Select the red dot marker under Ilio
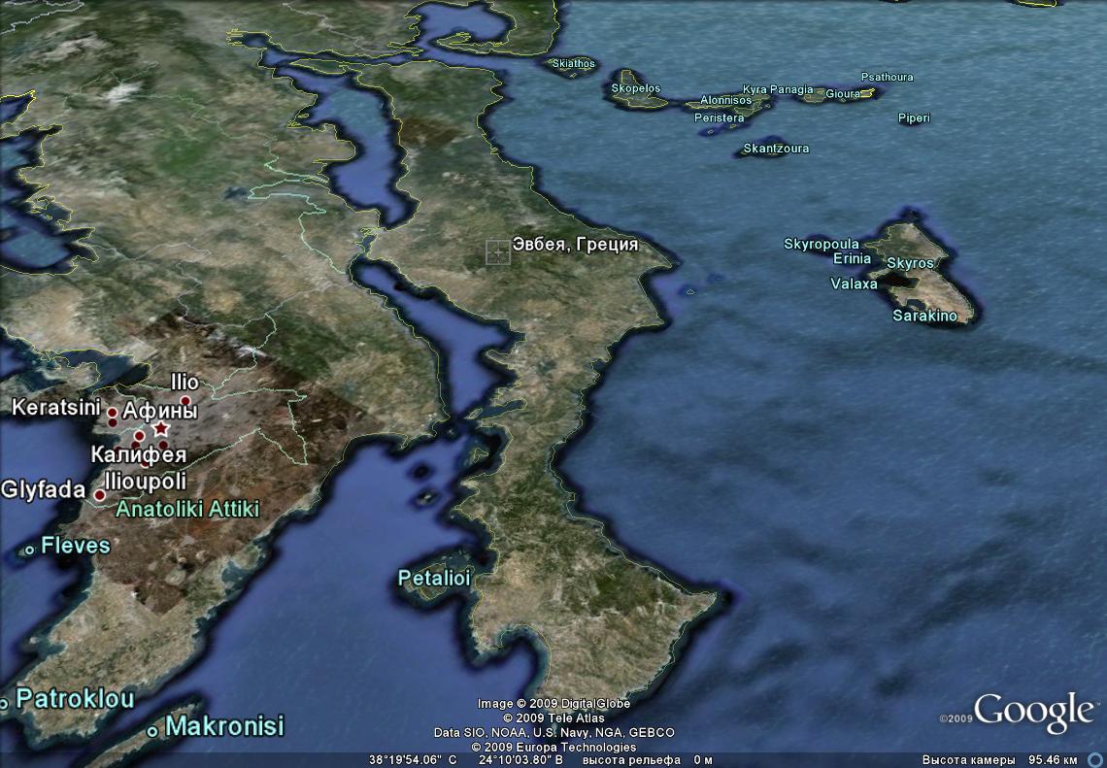 point(185,400)
